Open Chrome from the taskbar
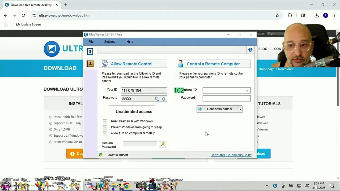The width and height of the screenshot is (340, 191). click(127, 186)
